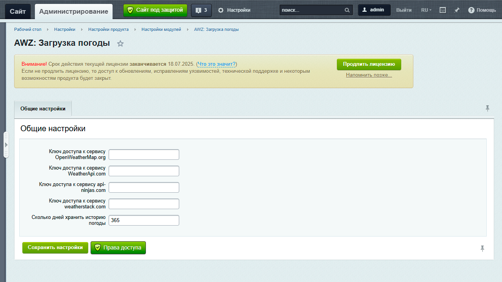
Task: Focus the OpenWeatherMap.org access key field
Action: coord(144,154)
